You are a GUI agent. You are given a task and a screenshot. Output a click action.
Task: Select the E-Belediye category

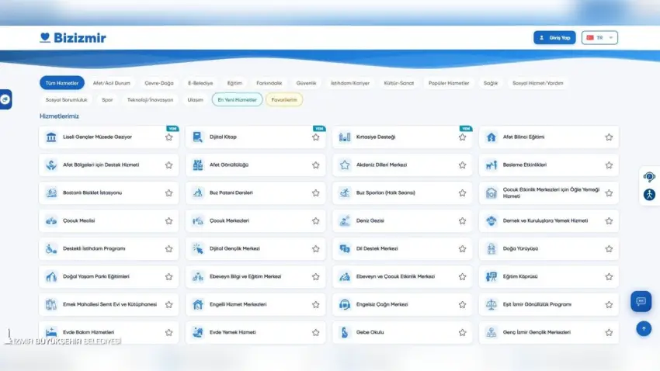(x=200, y=83)
